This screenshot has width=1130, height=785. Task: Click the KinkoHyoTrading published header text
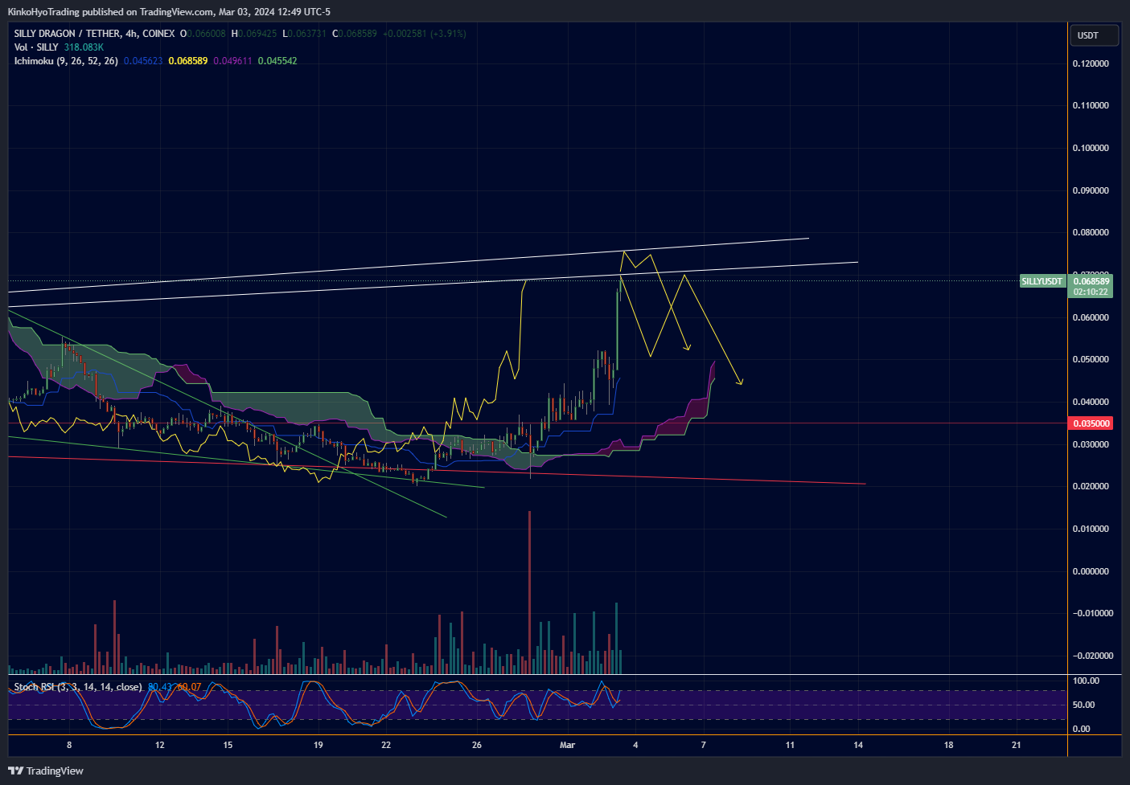tap(169, 12)
